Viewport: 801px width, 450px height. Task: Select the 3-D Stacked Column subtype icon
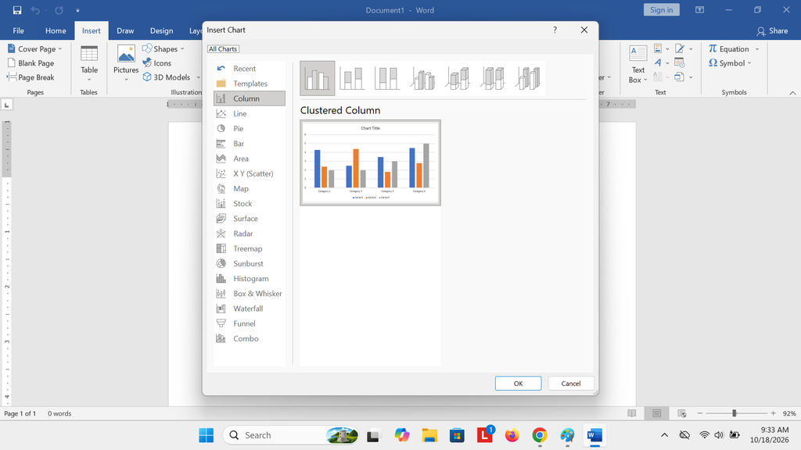tap(458, 79)
